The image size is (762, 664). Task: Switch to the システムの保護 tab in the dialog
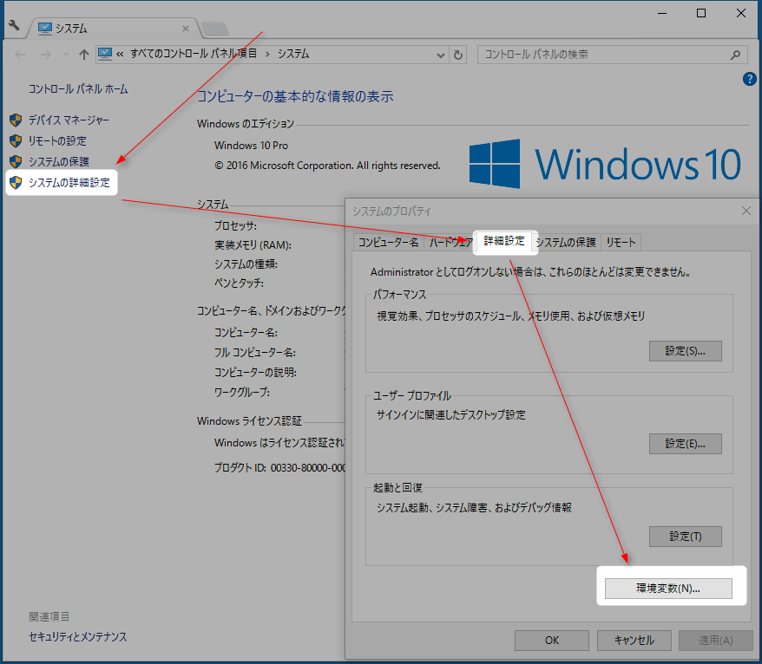tap(566, 242)
